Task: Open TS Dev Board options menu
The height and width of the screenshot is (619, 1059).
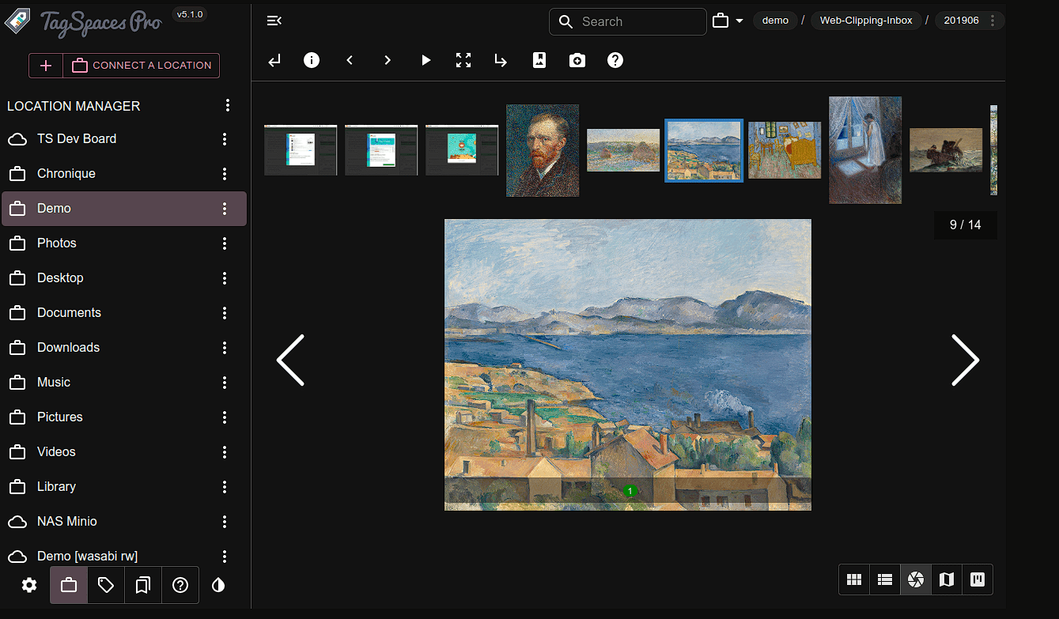Action: (225, 139)
